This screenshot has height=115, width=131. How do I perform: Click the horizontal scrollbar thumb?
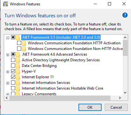point(60,98)
